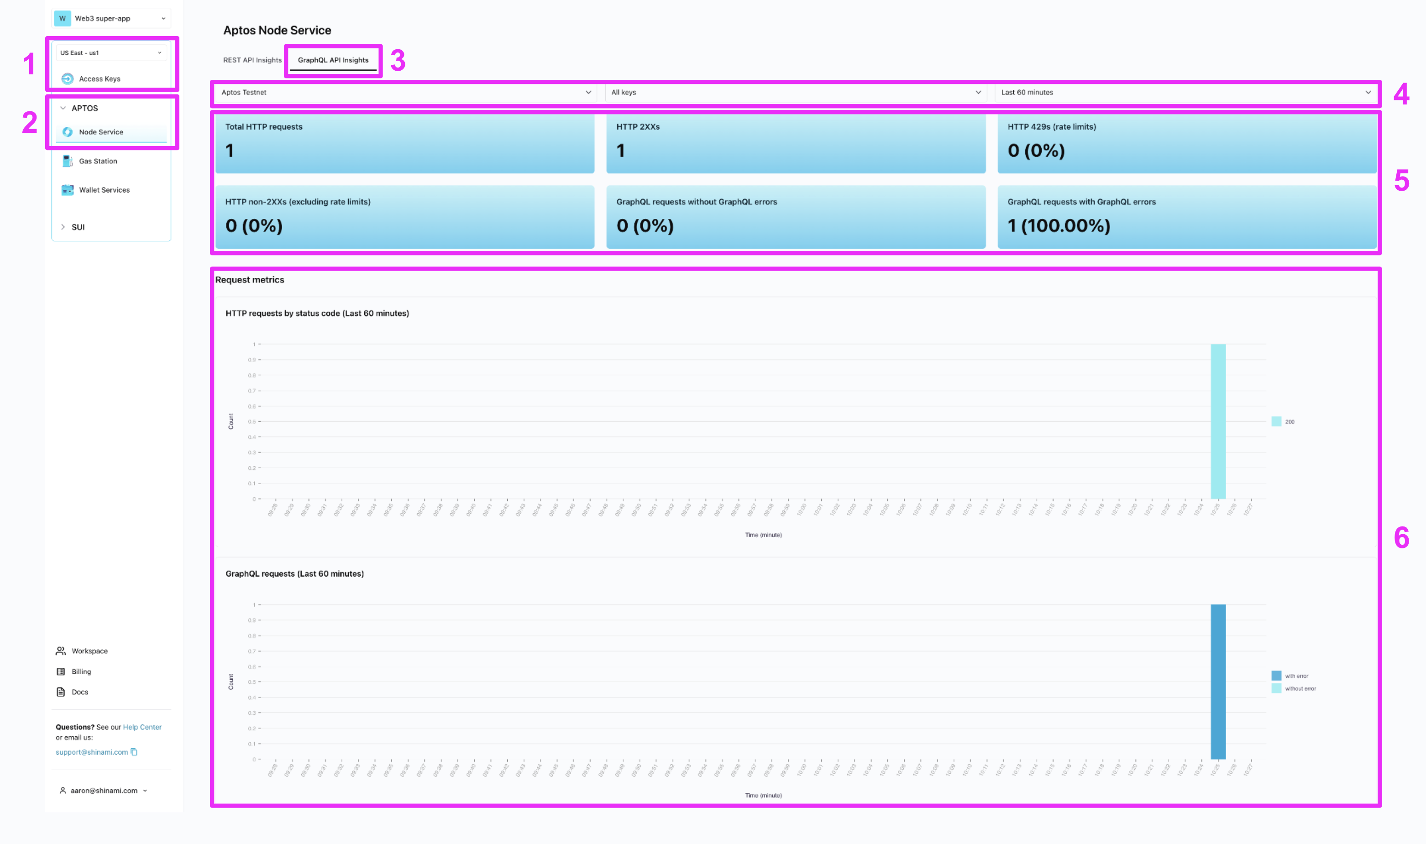Click the Gas Station pump icon
The image size is (1426, 844).
coord(67,161)
